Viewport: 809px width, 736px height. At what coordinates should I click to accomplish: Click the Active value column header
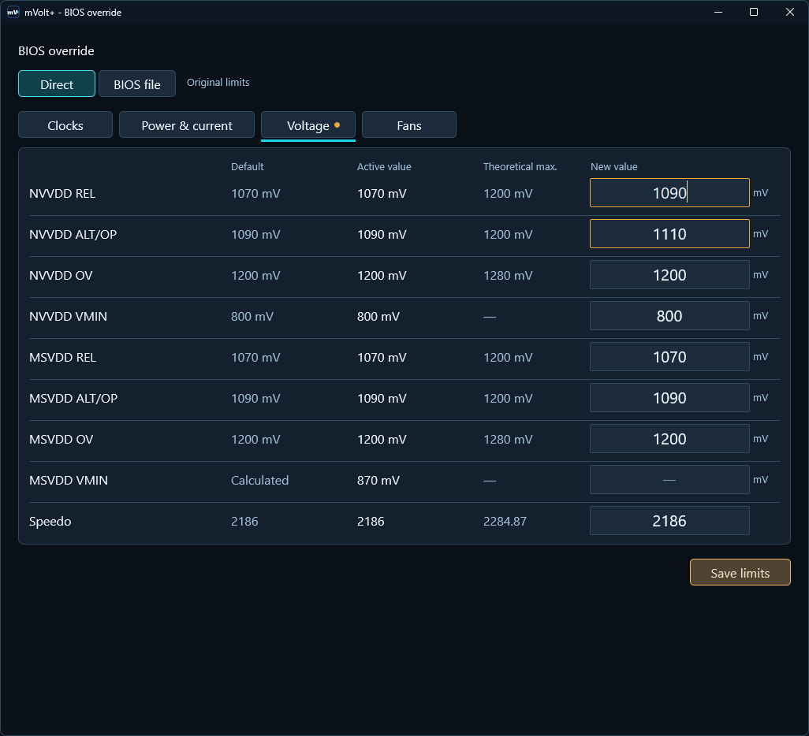(x=384, y=166)
